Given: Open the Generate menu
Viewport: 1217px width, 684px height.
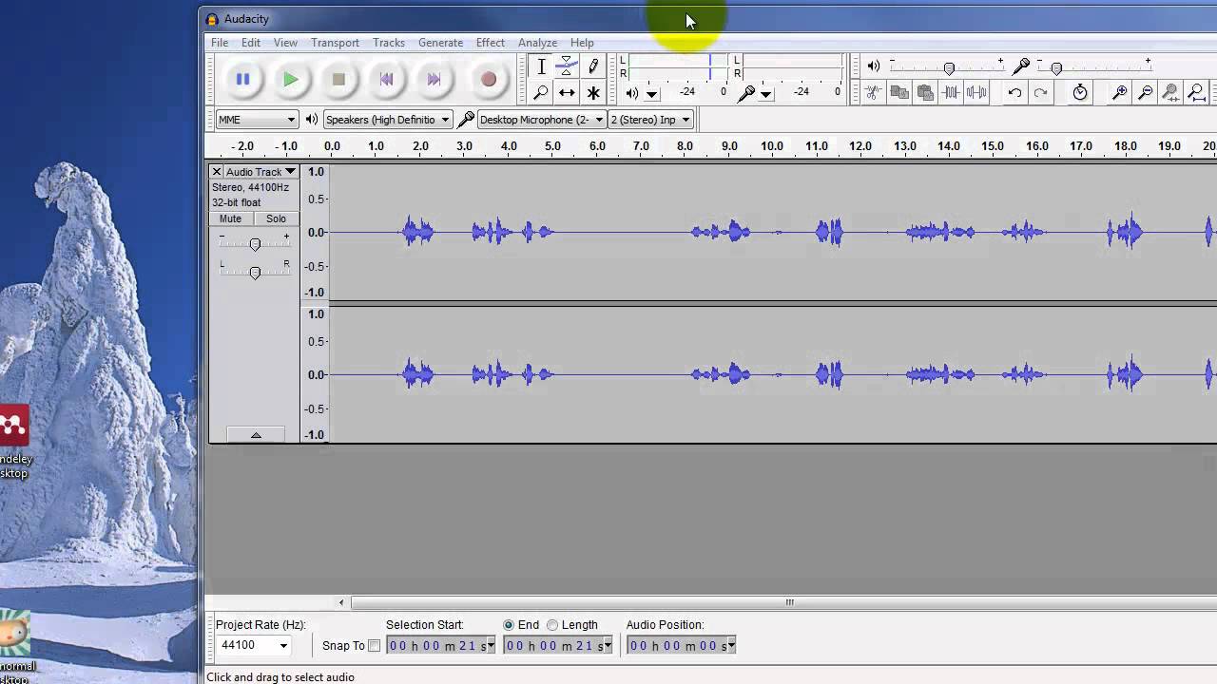Looking at the screenshot, I should coord(440,43).
